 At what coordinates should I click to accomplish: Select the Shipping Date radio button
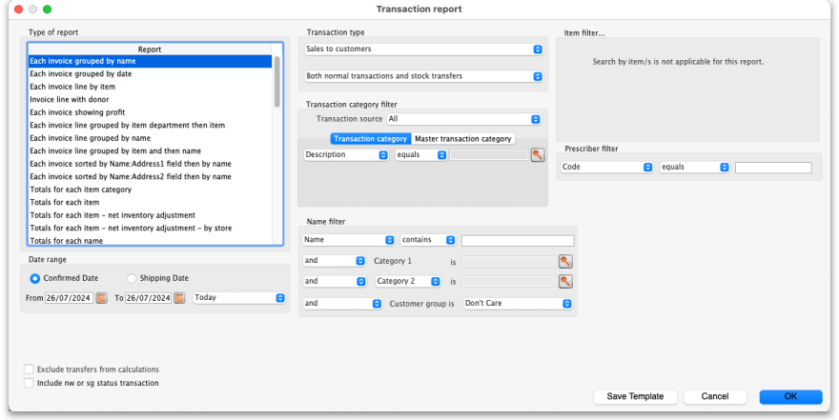(132, 278)
